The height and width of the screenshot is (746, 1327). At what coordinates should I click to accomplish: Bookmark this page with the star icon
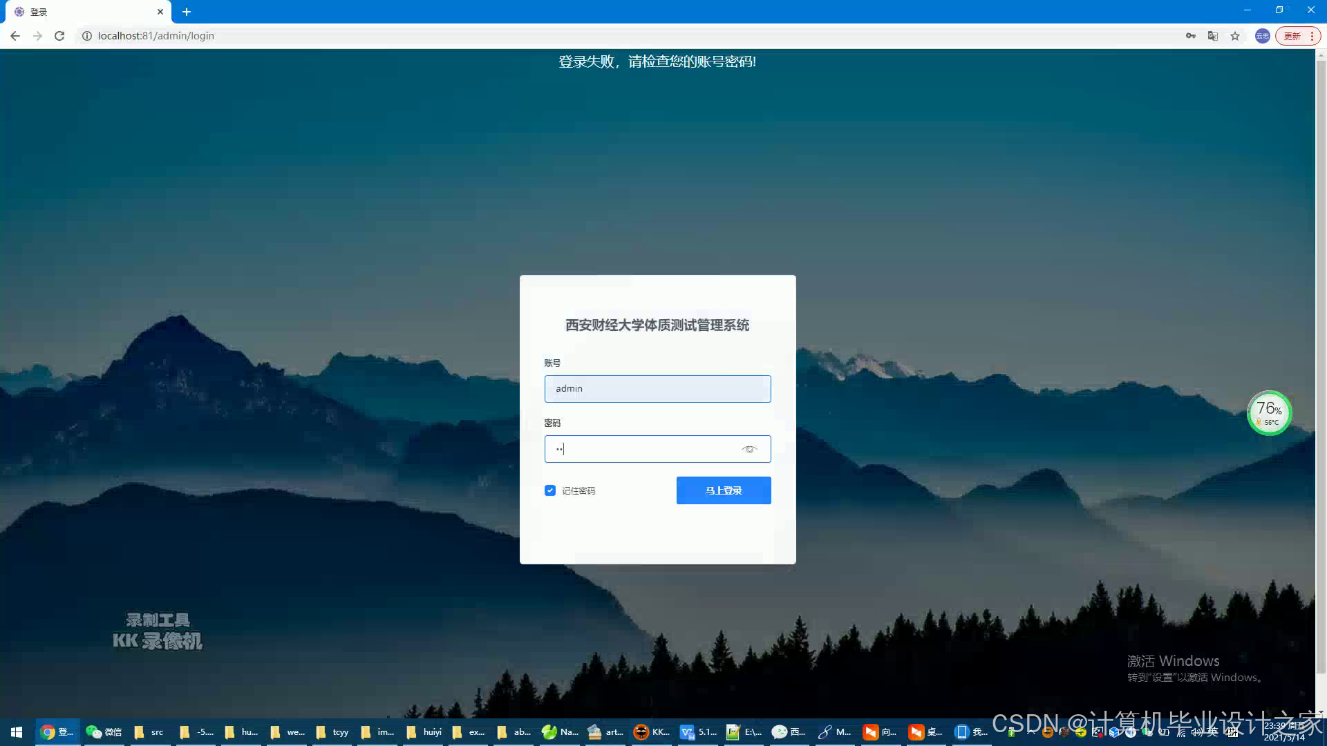[1235, 36]
